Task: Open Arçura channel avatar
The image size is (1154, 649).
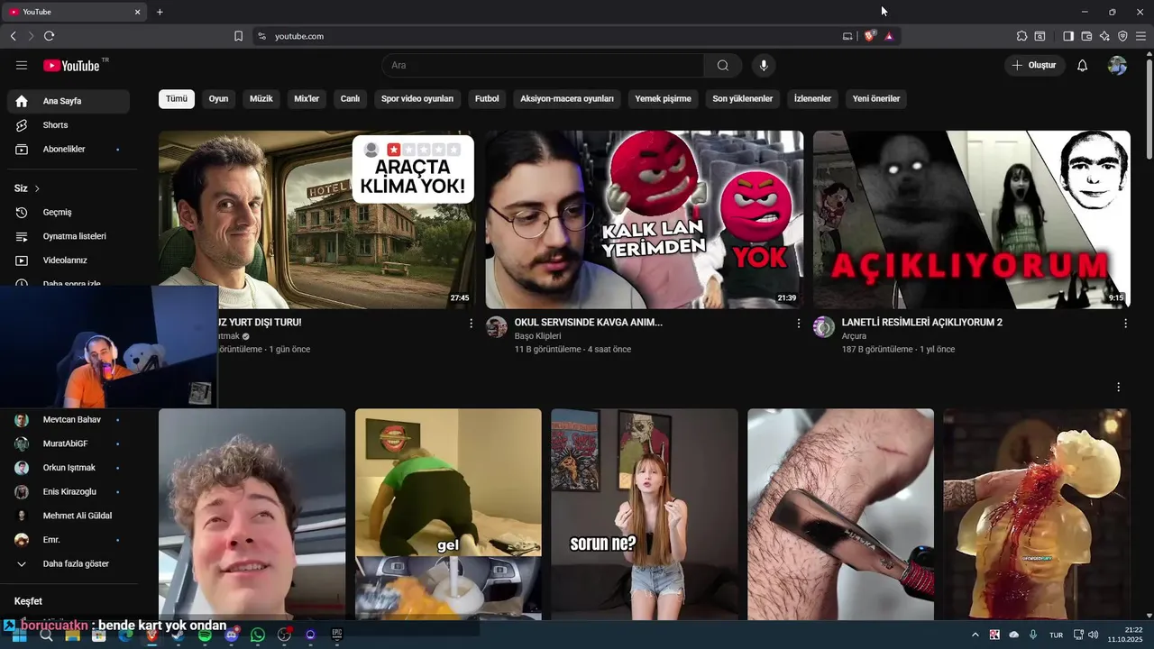Action: pos(824,326)
